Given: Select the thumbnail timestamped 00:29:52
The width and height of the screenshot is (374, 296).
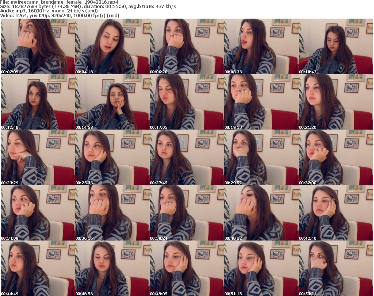Looking at the screenshot, I should pos(261,158).
